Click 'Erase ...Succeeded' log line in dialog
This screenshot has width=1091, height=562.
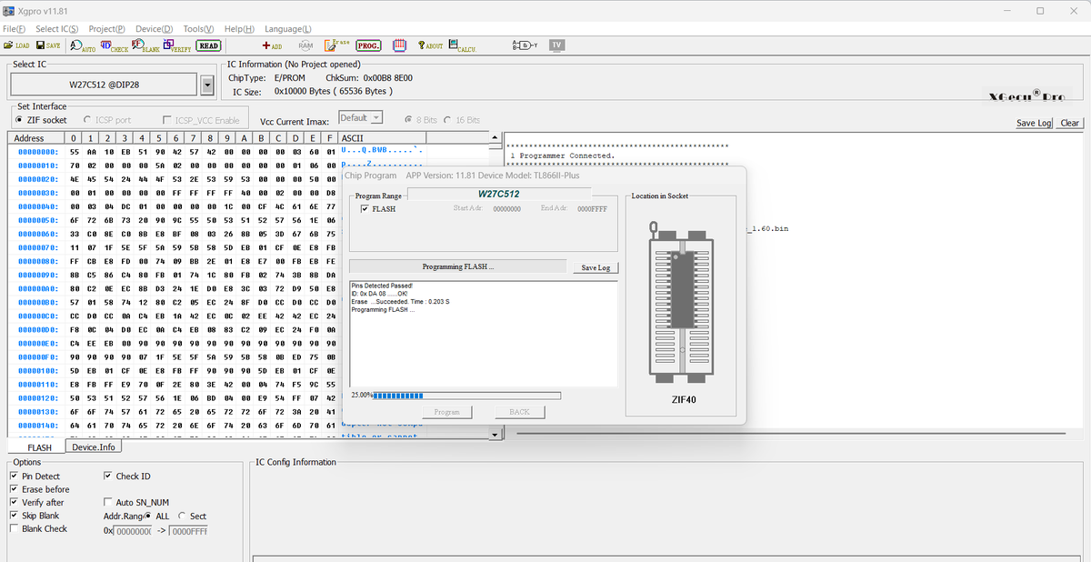pos(400,302)
